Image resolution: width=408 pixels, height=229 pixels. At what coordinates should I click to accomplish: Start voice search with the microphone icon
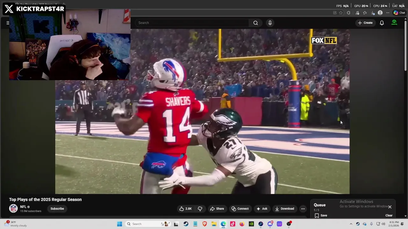point(270,23)
